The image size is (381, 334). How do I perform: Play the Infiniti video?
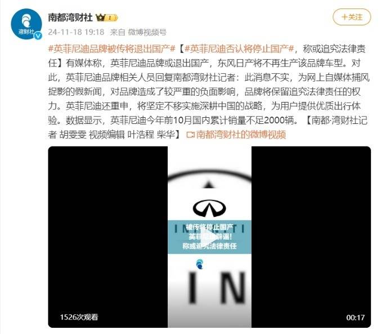(209, 237)
